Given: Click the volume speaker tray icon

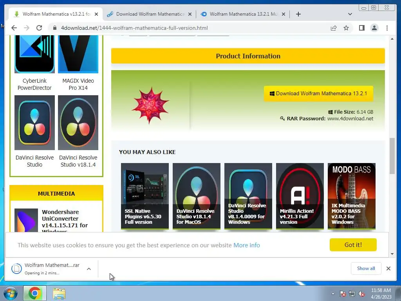Looking at the screenshot, I should 361,294.
